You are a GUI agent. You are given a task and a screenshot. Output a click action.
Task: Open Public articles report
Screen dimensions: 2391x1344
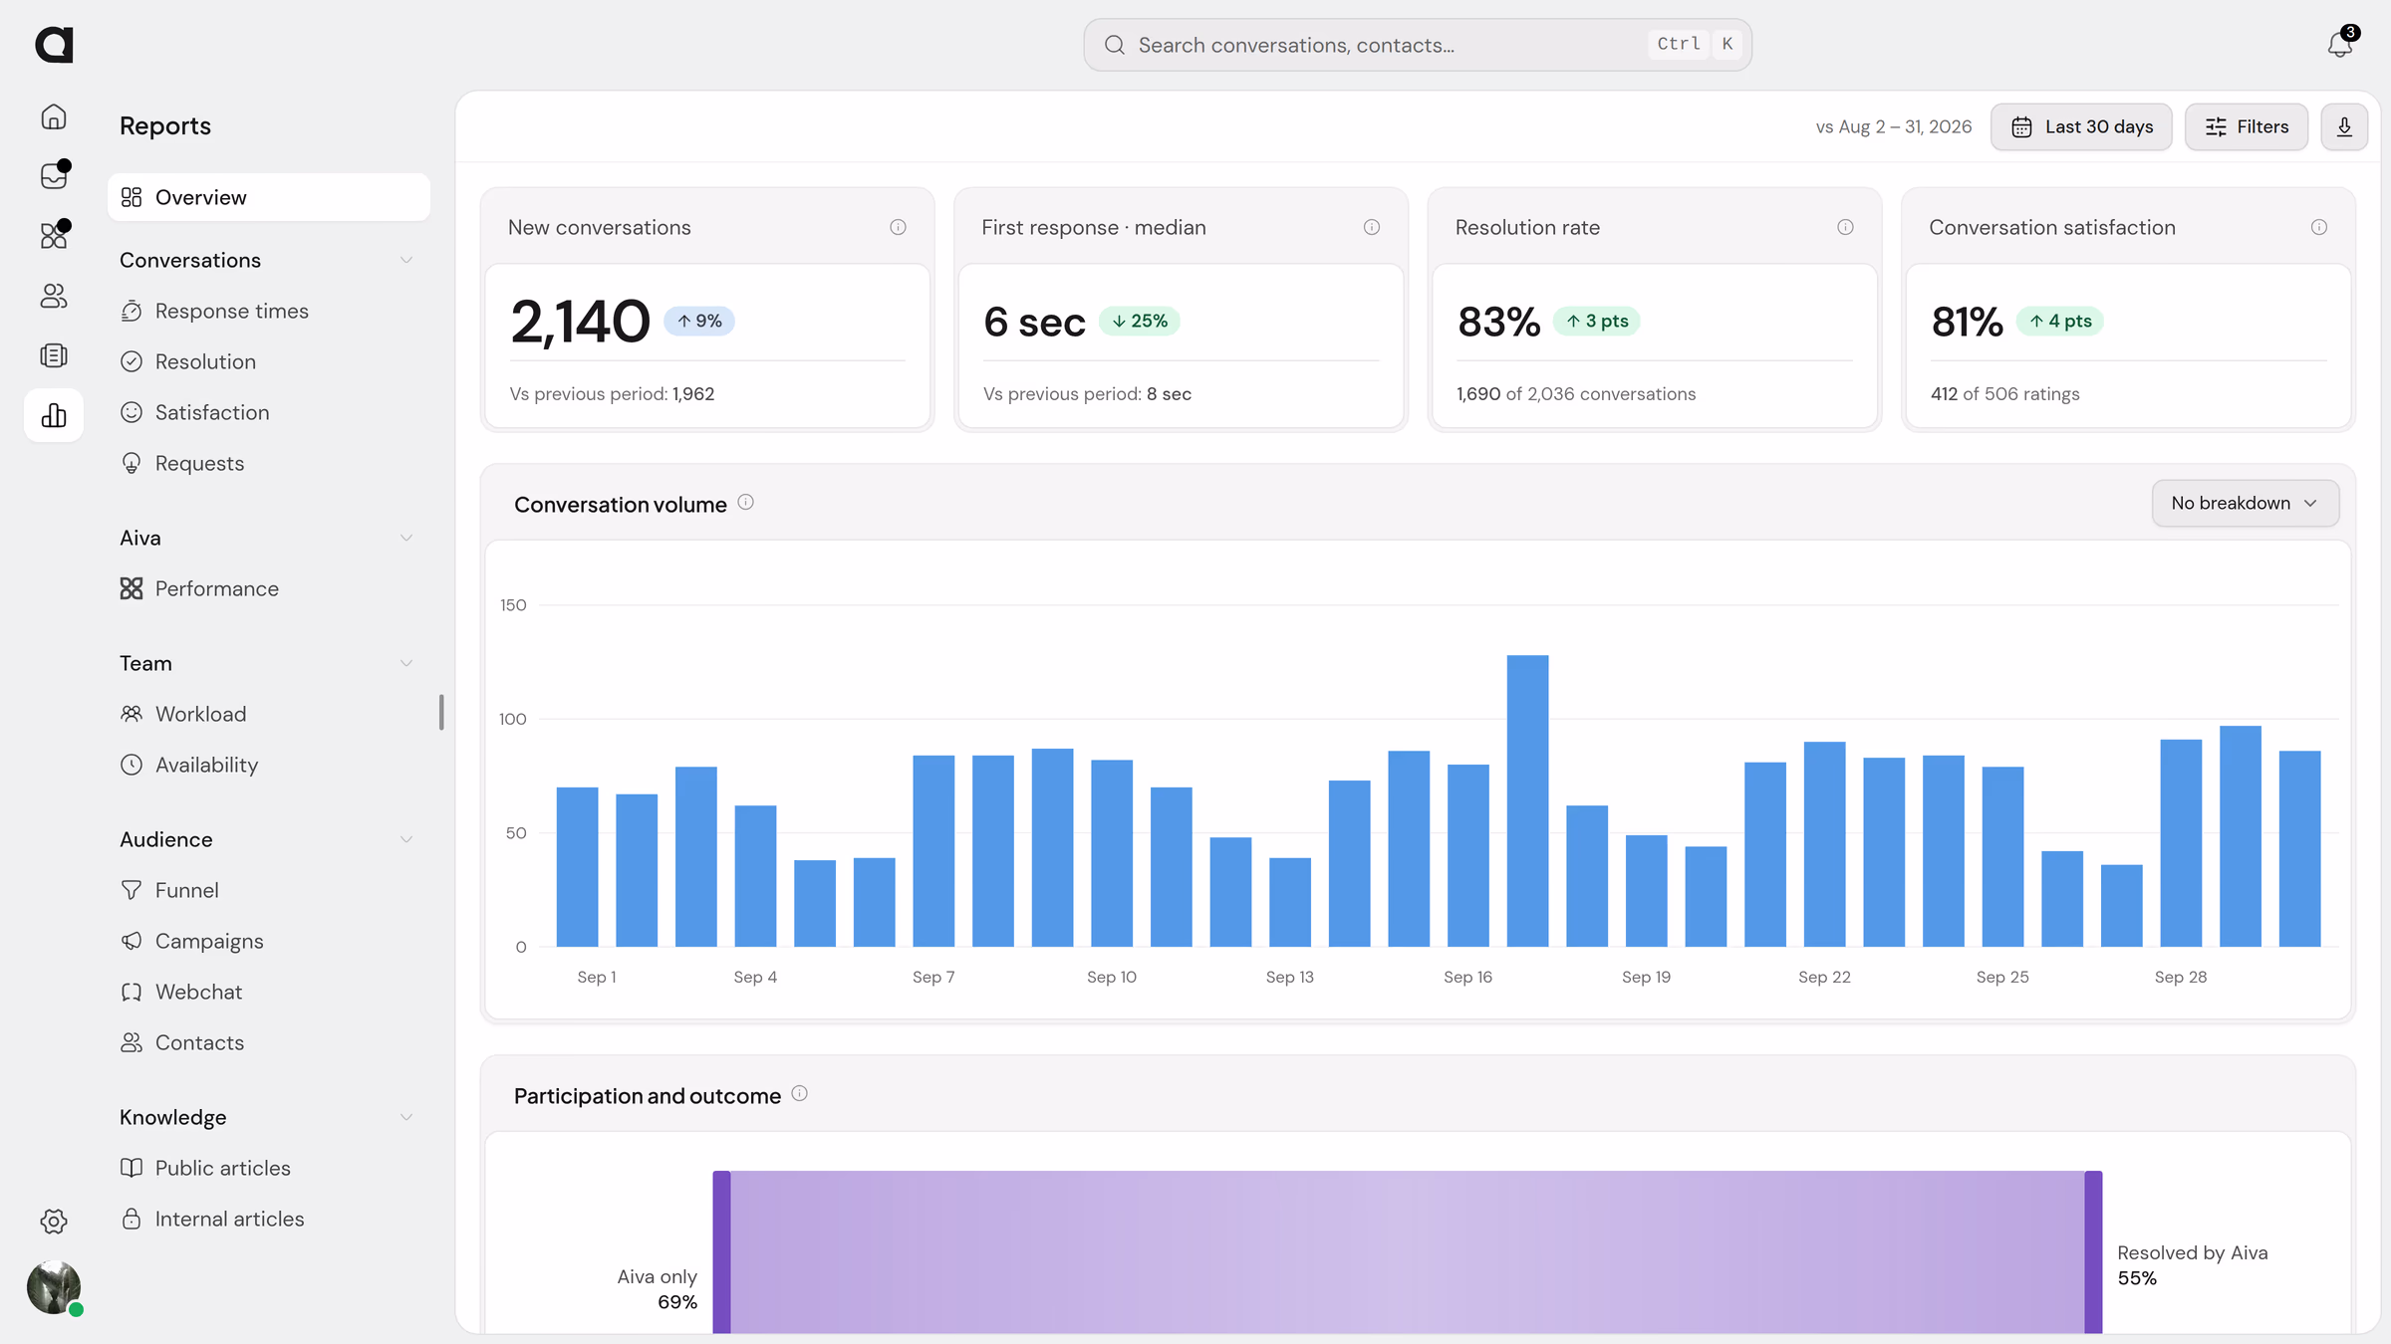coord(269,1168)
